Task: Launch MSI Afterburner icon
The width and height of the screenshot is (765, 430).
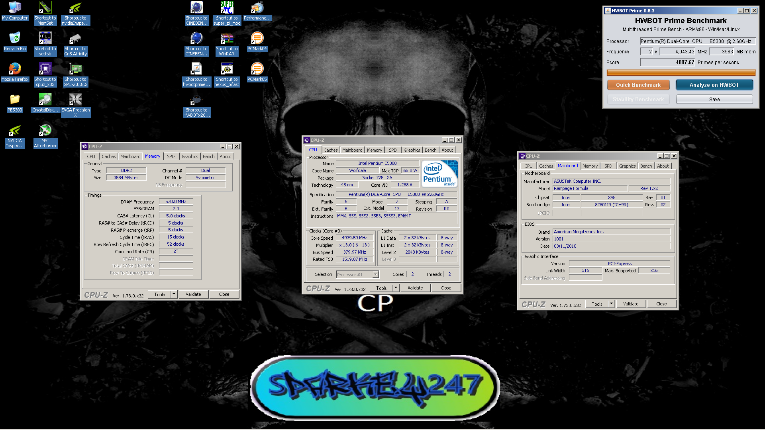Action: (45, 135)
